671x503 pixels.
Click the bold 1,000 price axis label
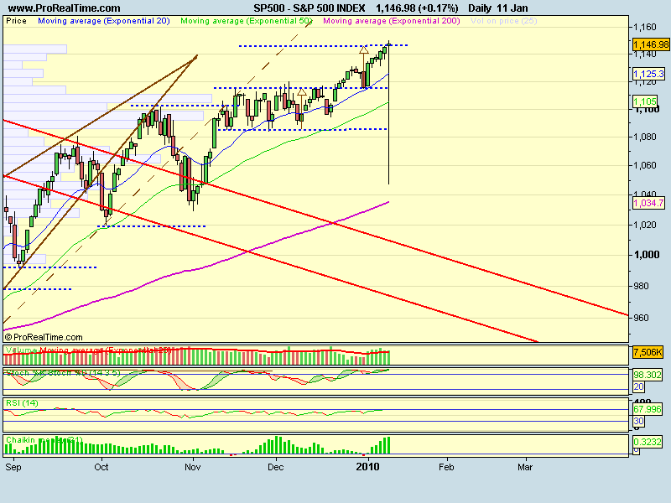click(646, 255)
